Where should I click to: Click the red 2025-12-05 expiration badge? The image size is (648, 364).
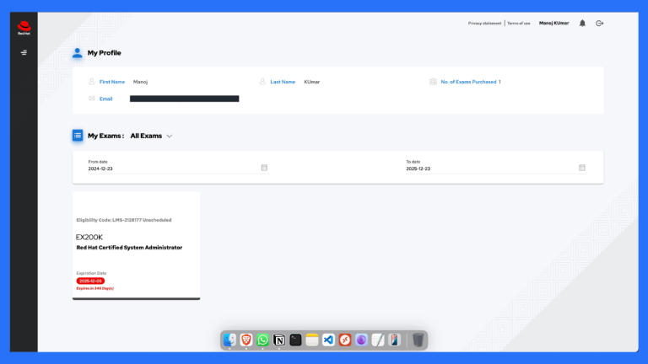coord(90,281)
